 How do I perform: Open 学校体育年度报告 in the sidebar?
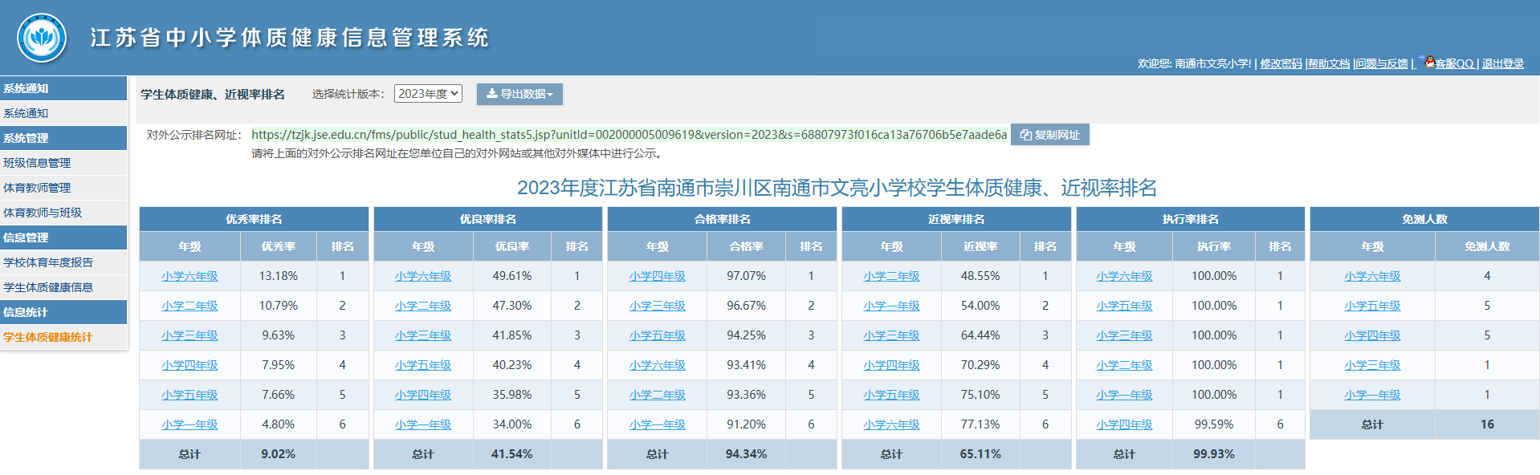coord(63,262)
